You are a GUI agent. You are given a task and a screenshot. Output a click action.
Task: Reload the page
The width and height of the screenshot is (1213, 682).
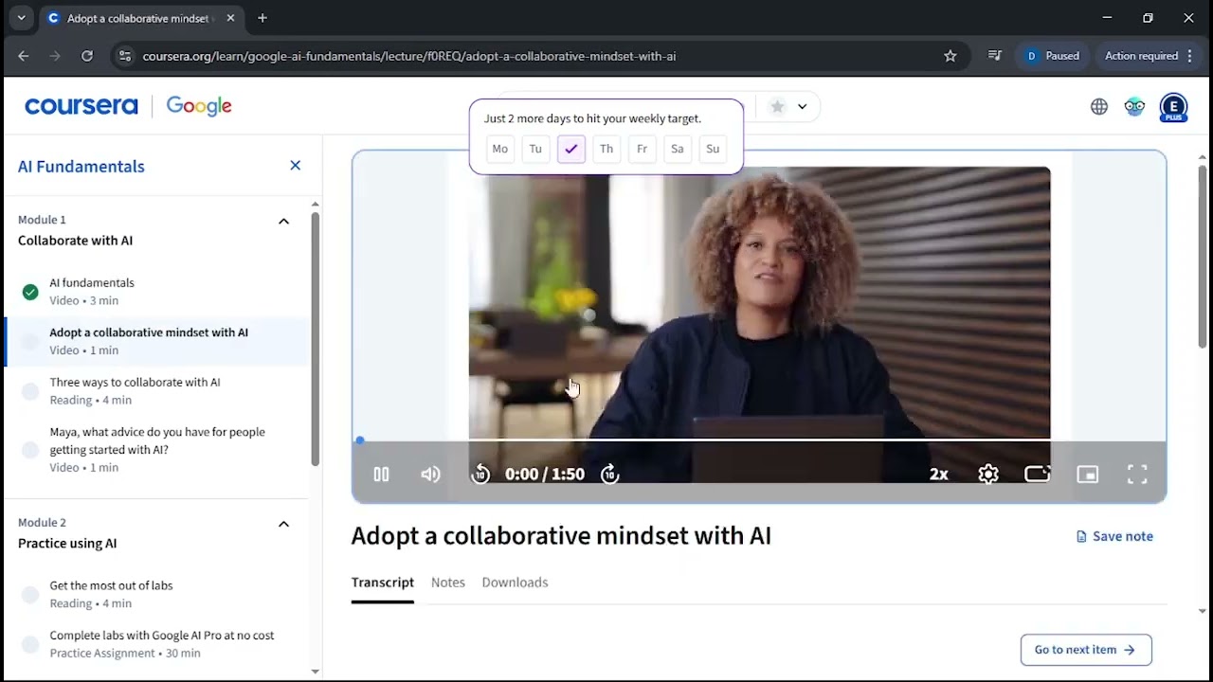point(87,56)
